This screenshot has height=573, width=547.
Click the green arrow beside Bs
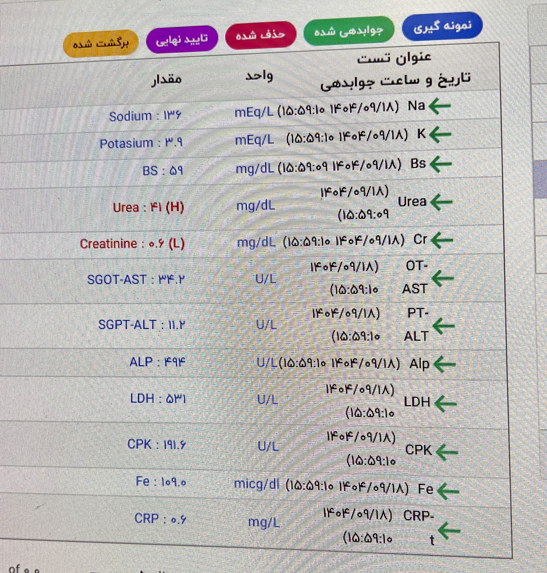(441, 164)
